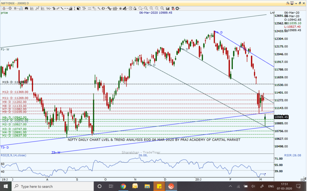Click the 'T3- D' trendline label

point(5,147)
